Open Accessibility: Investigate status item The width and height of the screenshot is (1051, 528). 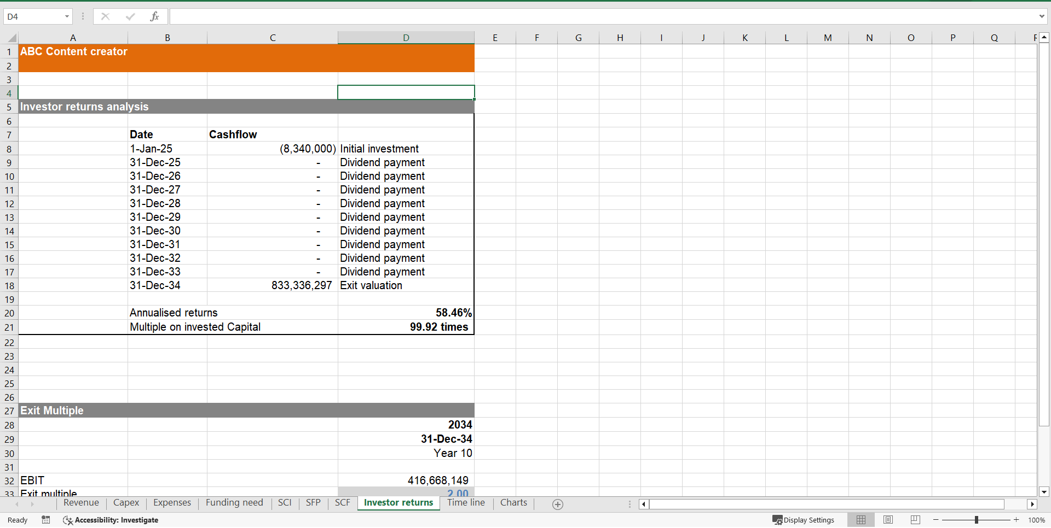[x=111, y=520]
